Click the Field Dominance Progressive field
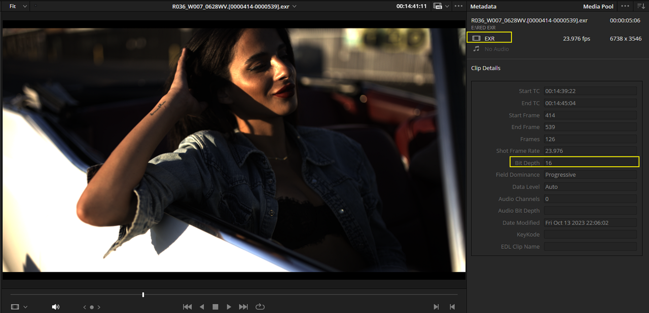649x313 pixels. pyautogui.click(x=590, y=175)
